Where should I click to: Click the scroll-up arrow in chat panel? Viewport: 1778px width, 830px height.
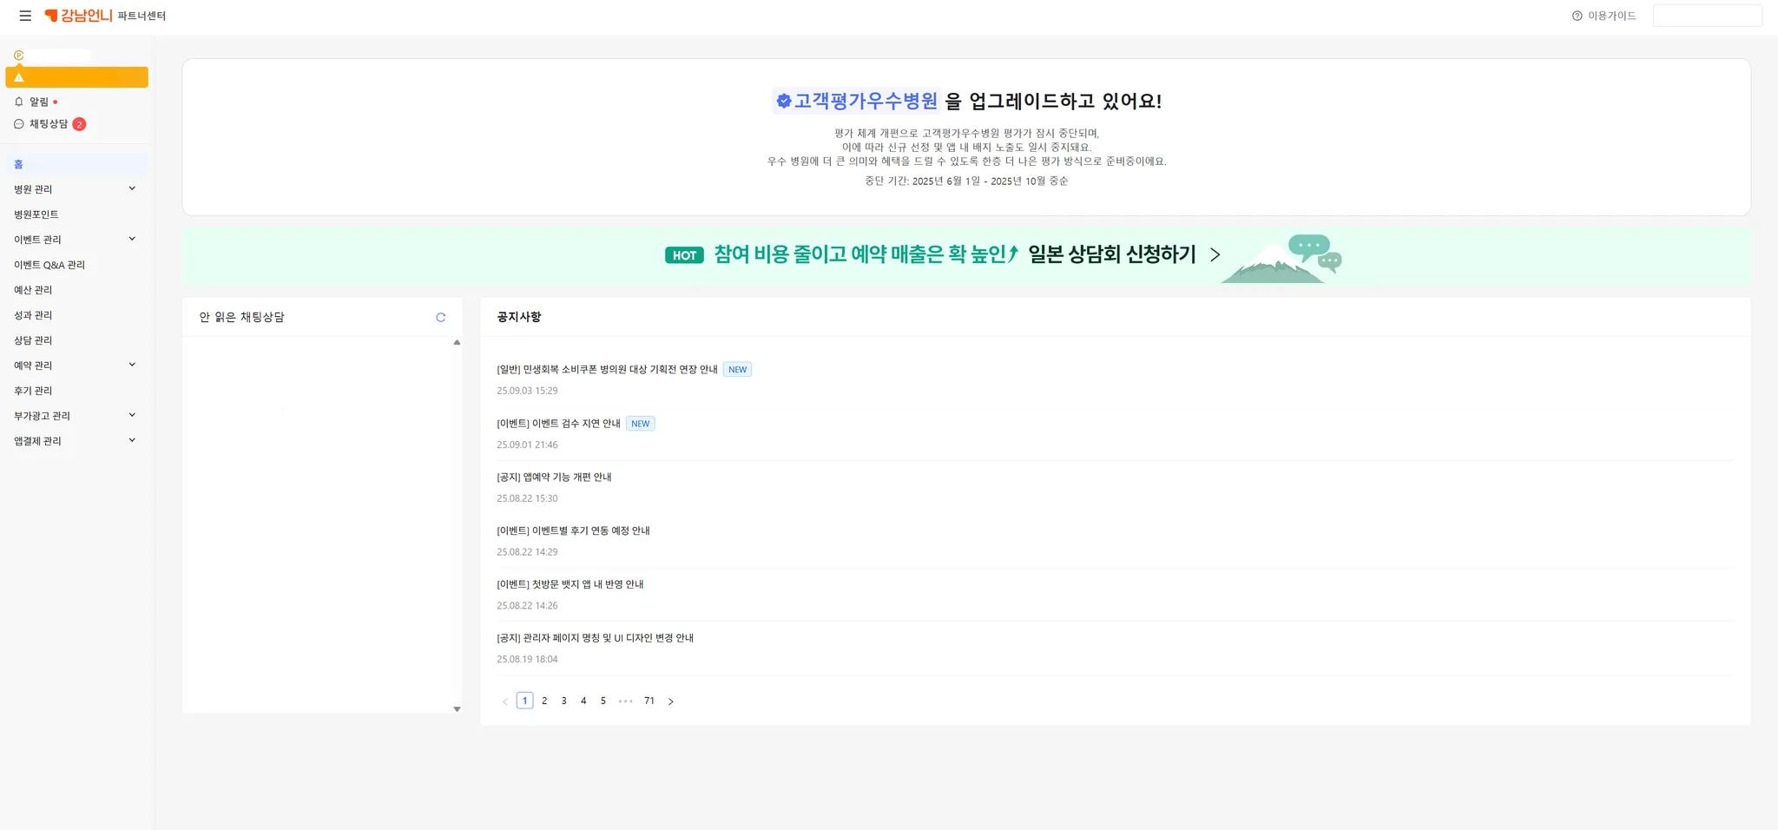(457, 343)
